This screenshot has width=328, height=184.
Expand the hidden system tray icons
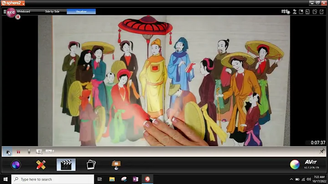pos(291,179)
